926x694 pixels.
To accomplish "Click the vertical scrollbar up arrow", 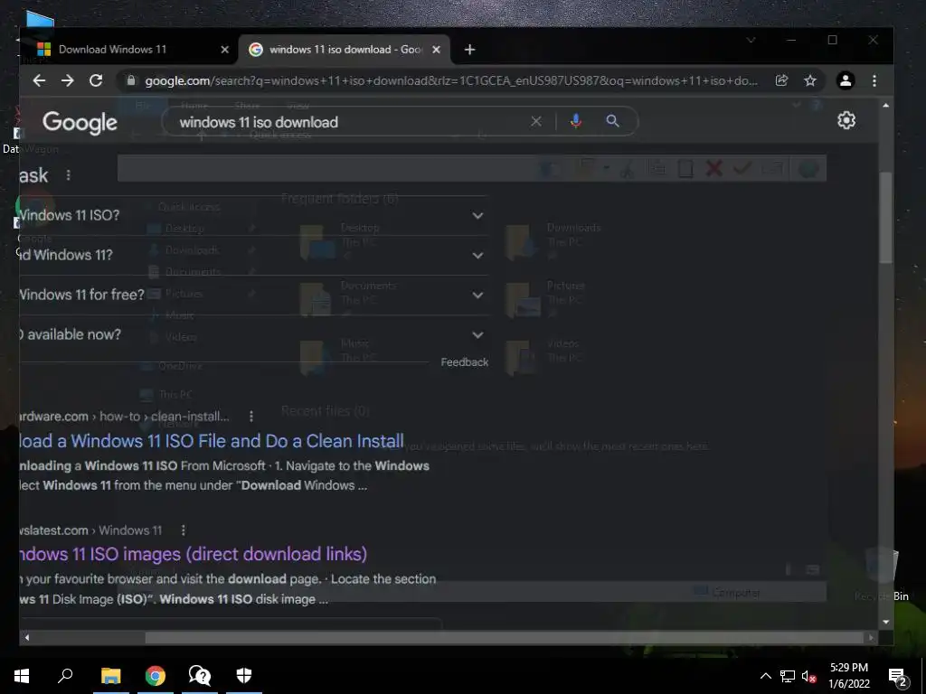I will click(x=885, y=106).
